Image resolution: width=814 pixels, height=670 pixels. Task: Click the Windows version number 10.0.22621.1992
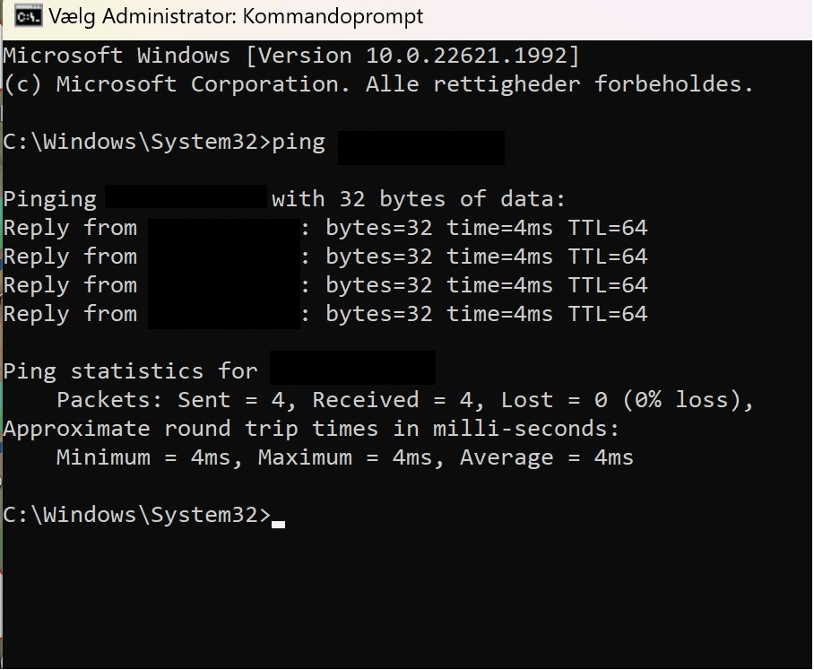pos(467,56)
